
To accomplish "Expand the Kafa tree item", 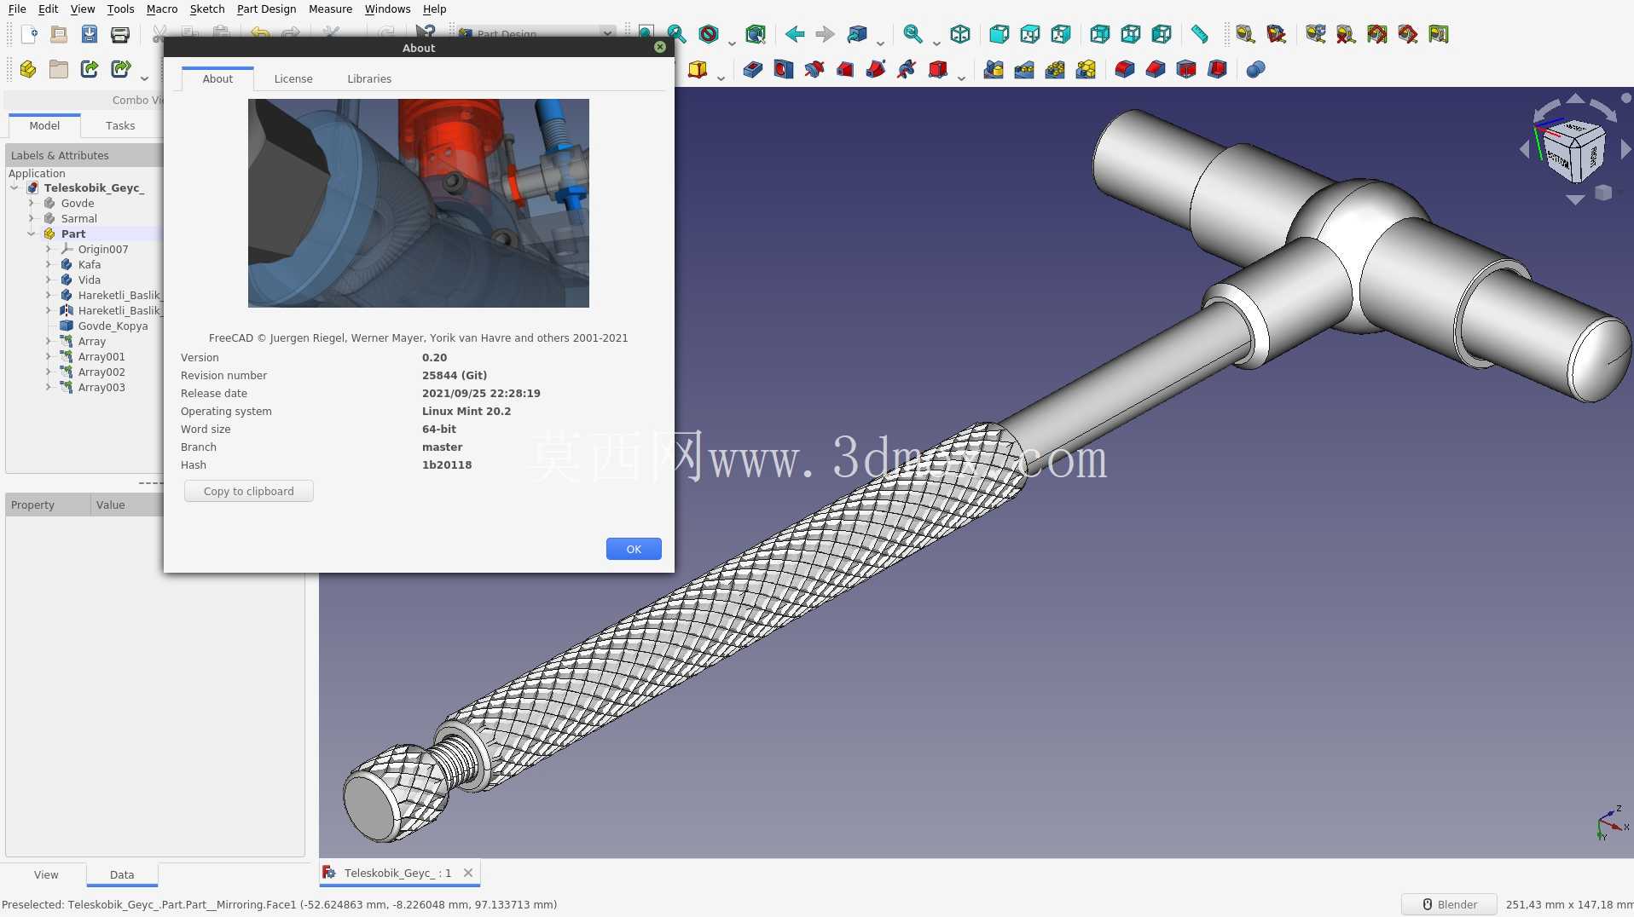I will tap(49, 264).
